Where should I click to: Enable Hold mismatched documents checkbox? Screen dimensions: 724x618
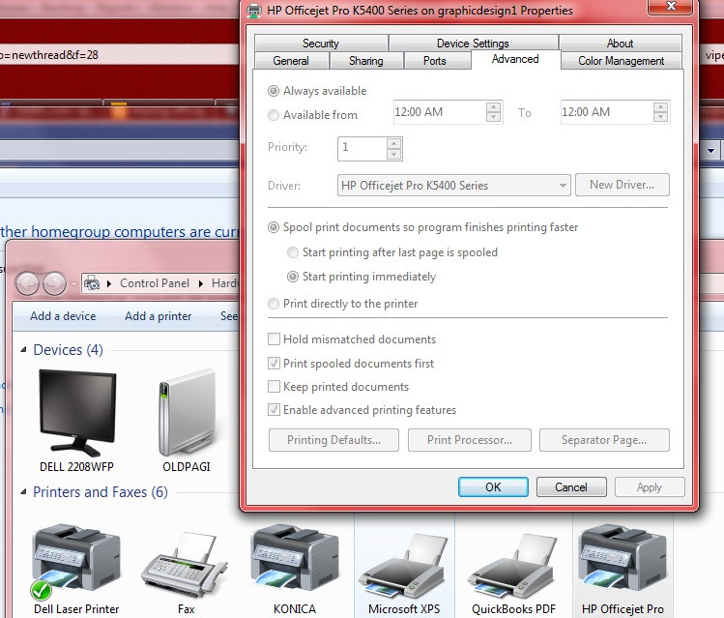(274, 339)
